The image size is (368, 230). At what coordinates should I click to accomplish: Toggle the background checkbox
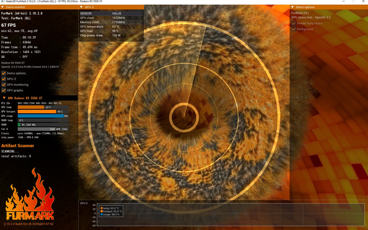(294, 29)
